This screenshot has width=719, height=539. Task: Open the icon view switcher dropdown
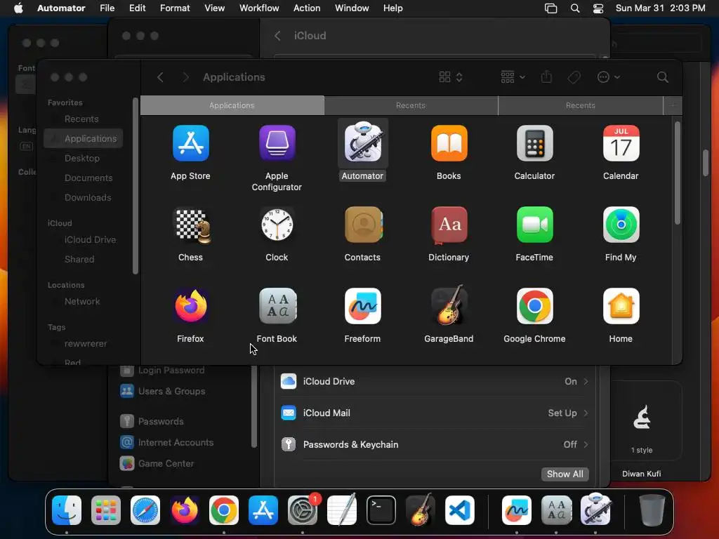451,77
